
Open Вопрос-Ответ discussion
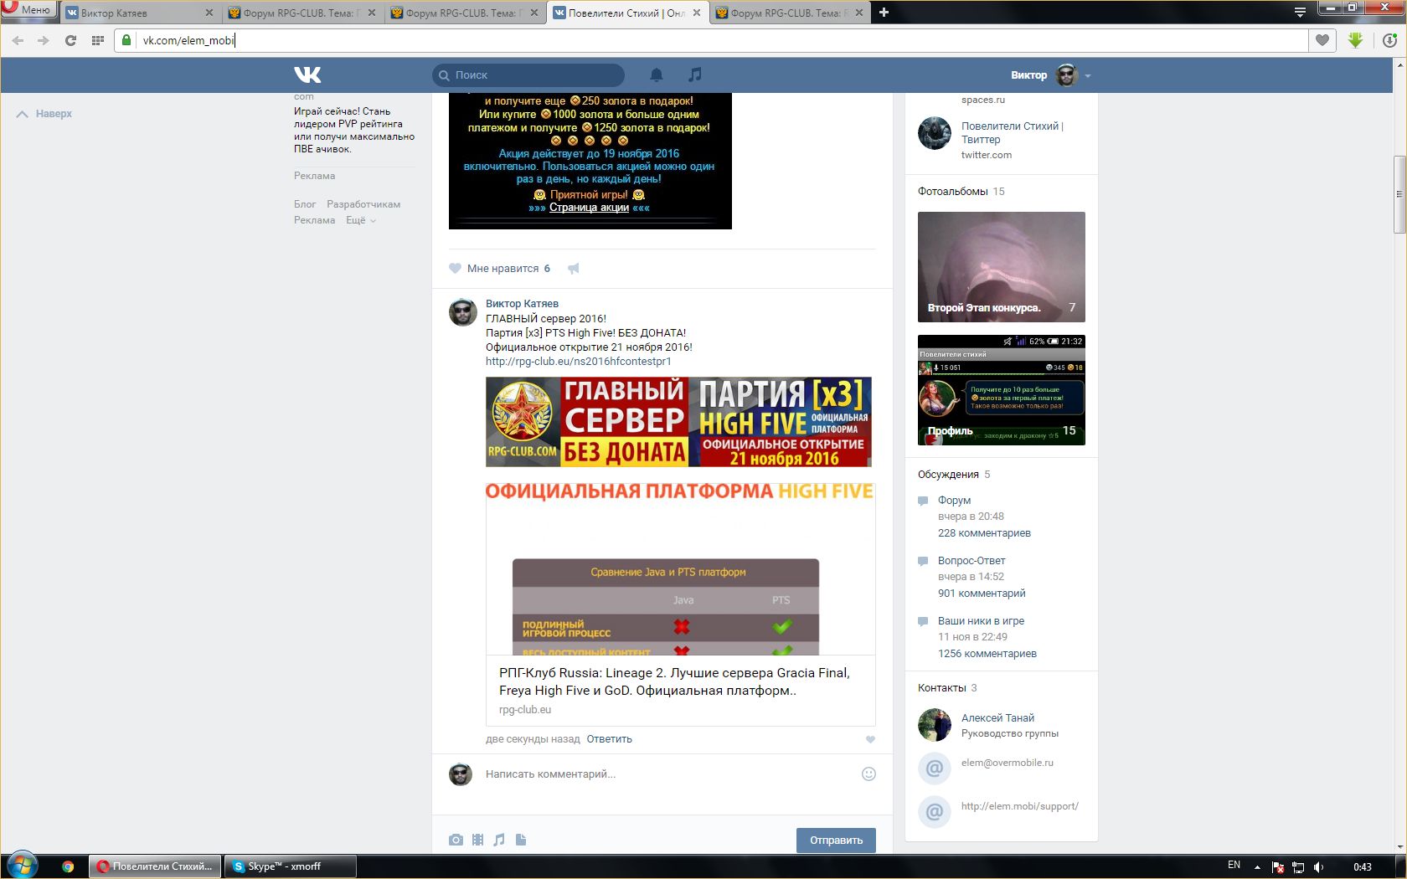point(971,561)
